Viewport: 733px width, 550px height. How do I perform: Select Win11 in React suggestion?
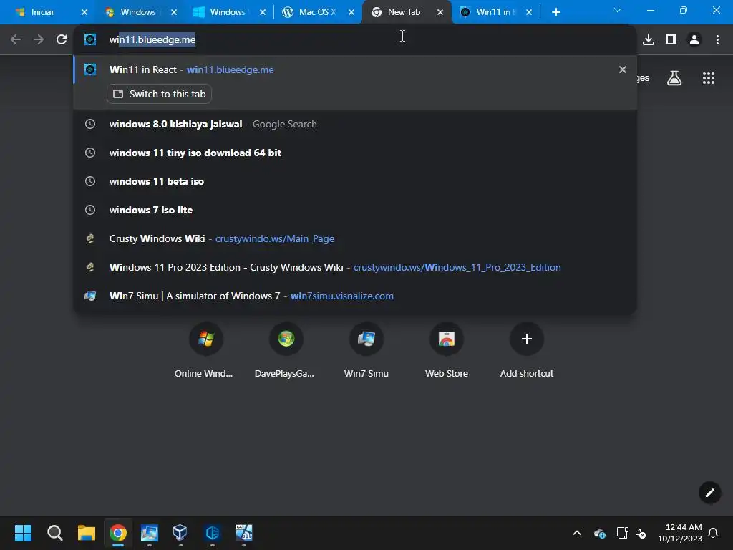point(355,69)
